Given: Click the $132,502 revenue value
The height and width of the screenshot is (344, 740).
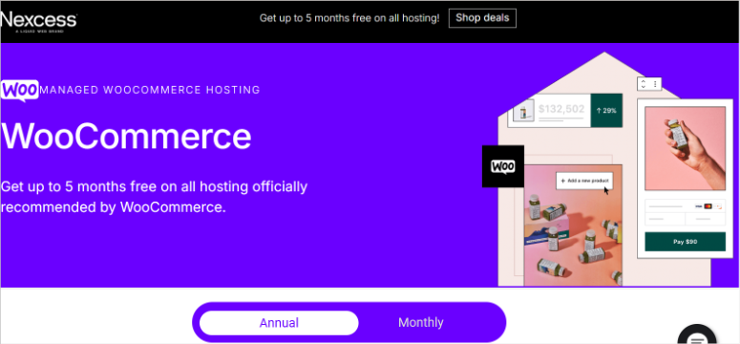Looking at the screenshot, I should (561, 109).
